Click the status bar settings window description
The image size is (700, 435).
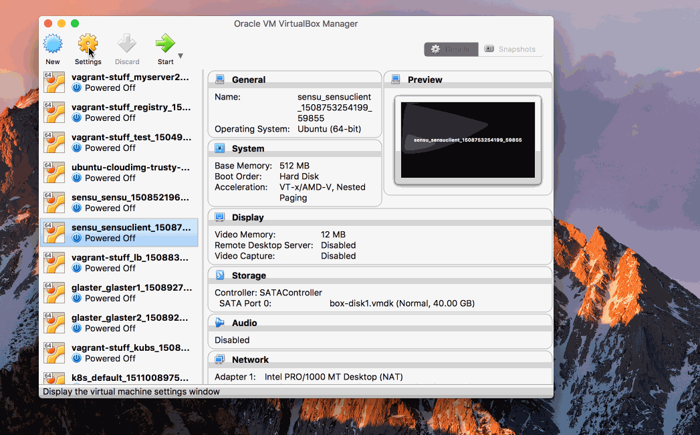coord(131,392)
